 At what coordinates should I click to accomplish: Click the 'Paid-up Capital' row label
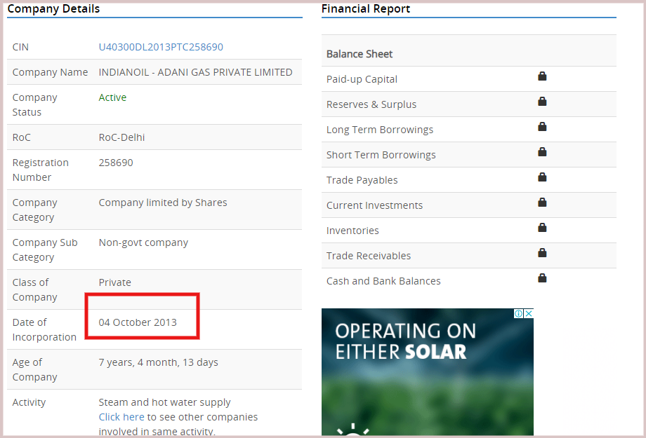pos(362,79)
